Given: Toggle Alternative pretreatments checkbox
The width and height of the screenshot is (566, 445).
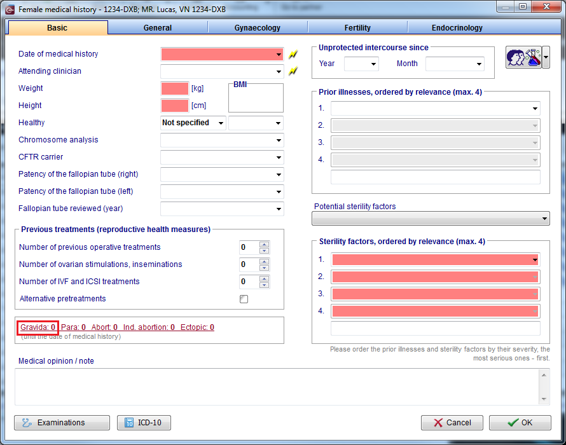Looking at the screenshot, I should 244,299.
